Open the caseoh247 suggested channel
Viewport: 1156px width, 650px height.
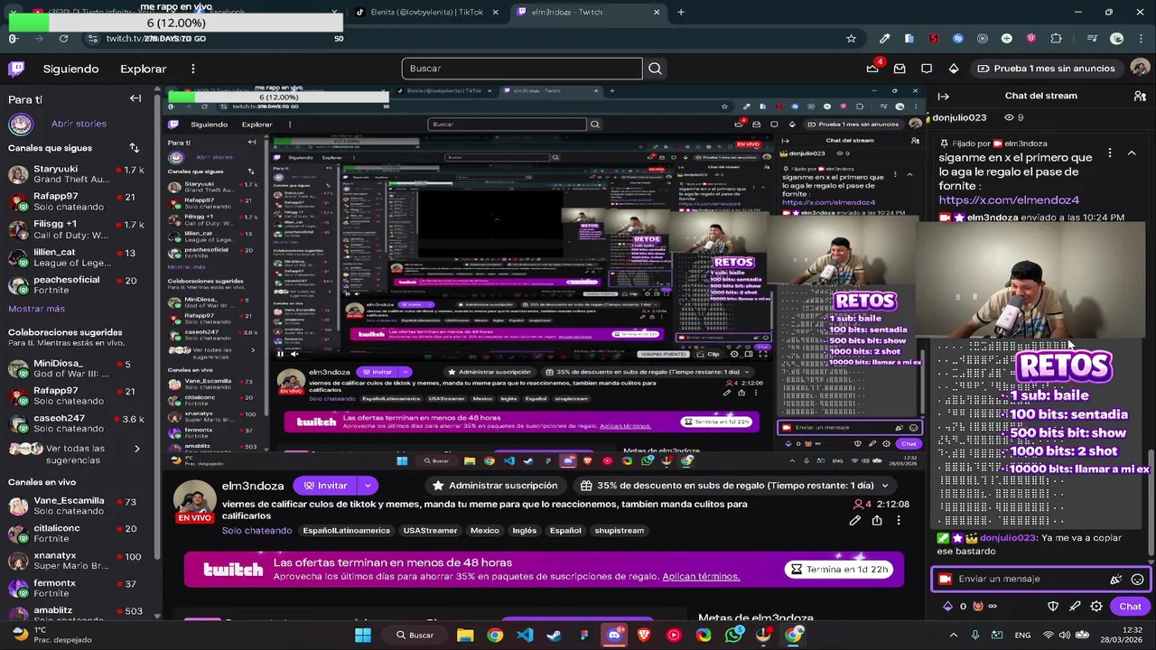tap(77, 423)
